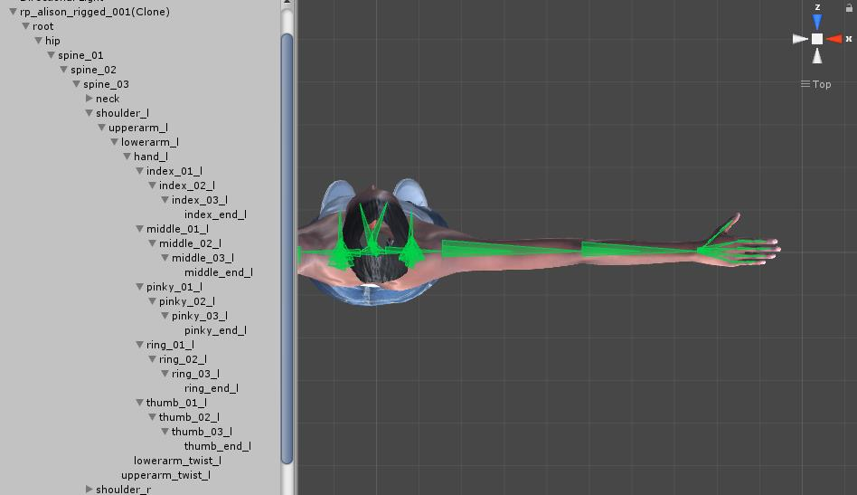Collapse the lowerarm_l tree arrow
This screenshot has width=857, height=495.
click(x=114, y=142)
